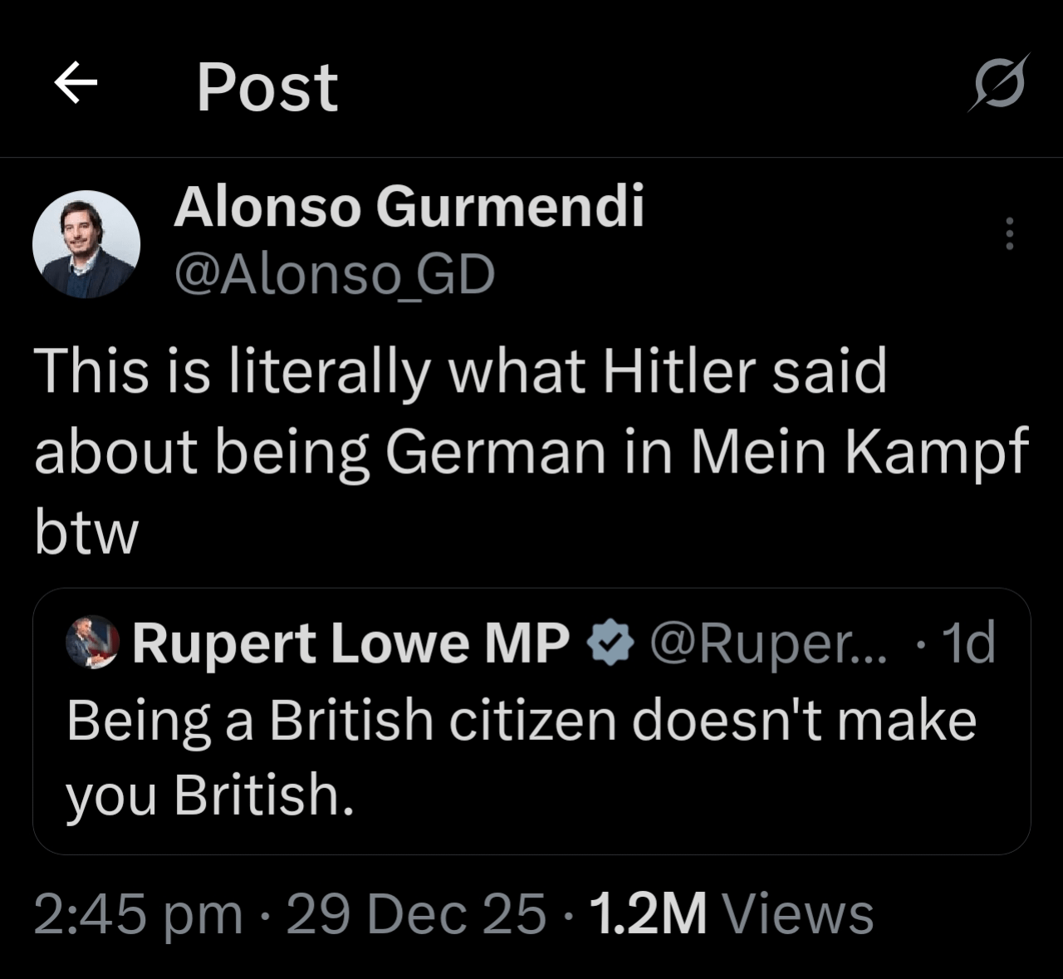This screenshot has height=979, width=1063.
Task: Click the 2:45 pm post time
Action: (138, 914)
